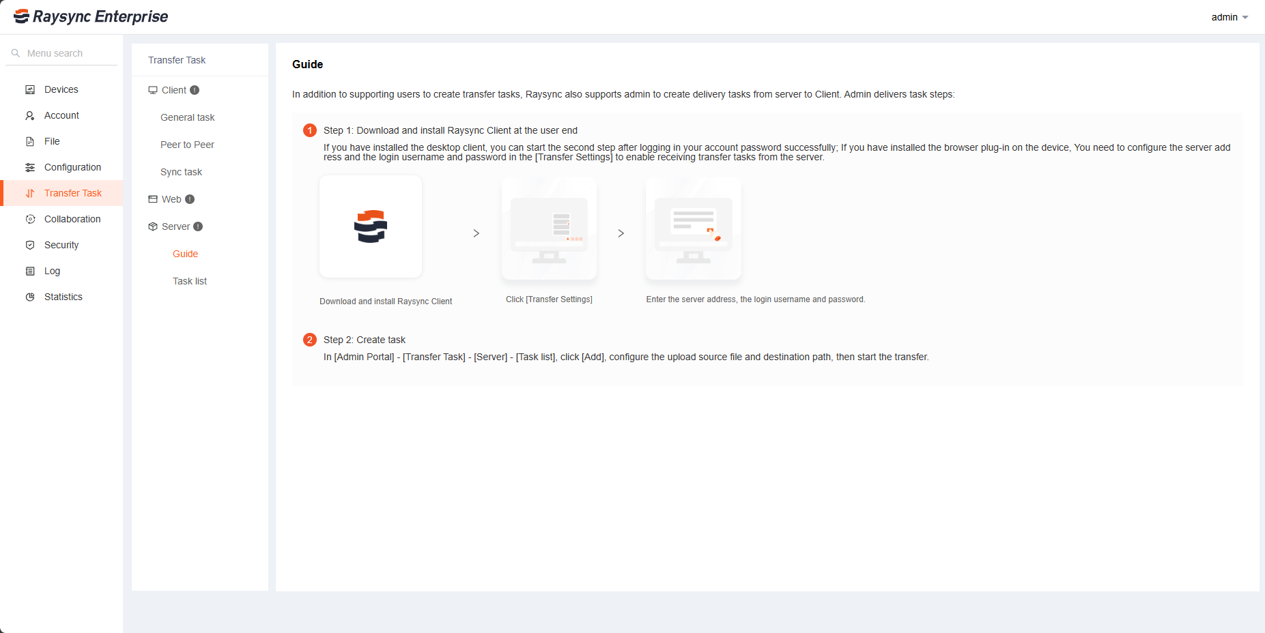Click the Transfer Settings illustration
The height and width of the screenshot is (633, 1265).
point(549,229)
